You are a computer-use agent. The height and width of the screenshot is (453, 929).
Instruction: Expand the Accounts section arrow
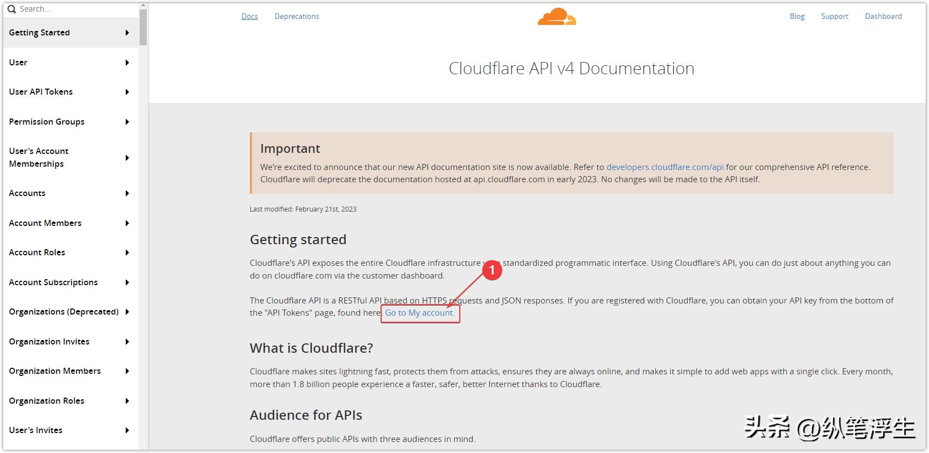[x=127, y=193]
